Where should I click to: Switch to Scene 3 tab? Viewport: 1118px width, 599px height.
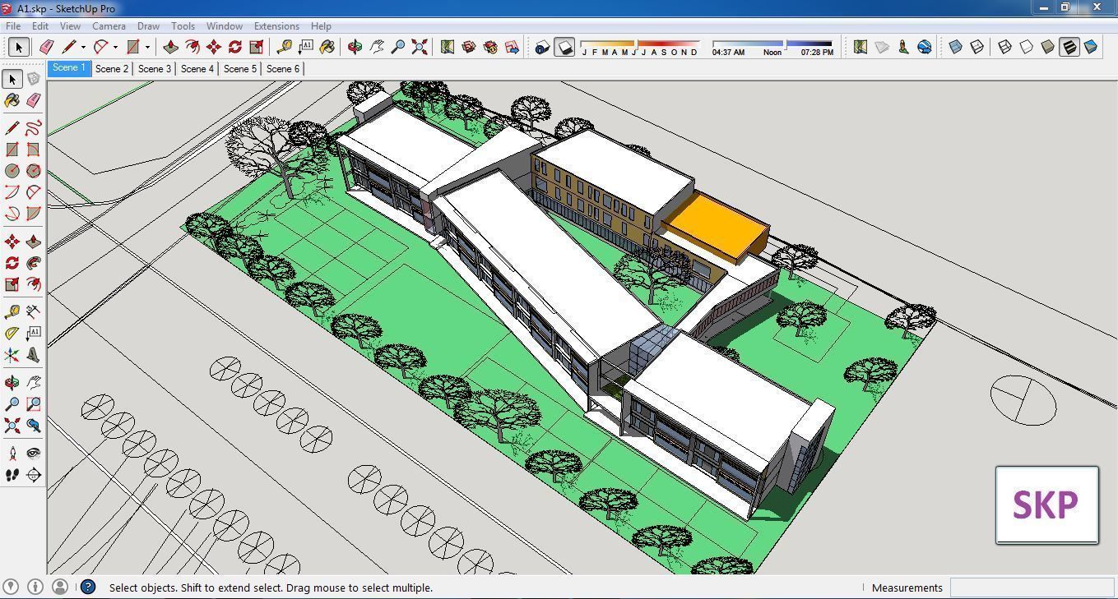(155, 69)
